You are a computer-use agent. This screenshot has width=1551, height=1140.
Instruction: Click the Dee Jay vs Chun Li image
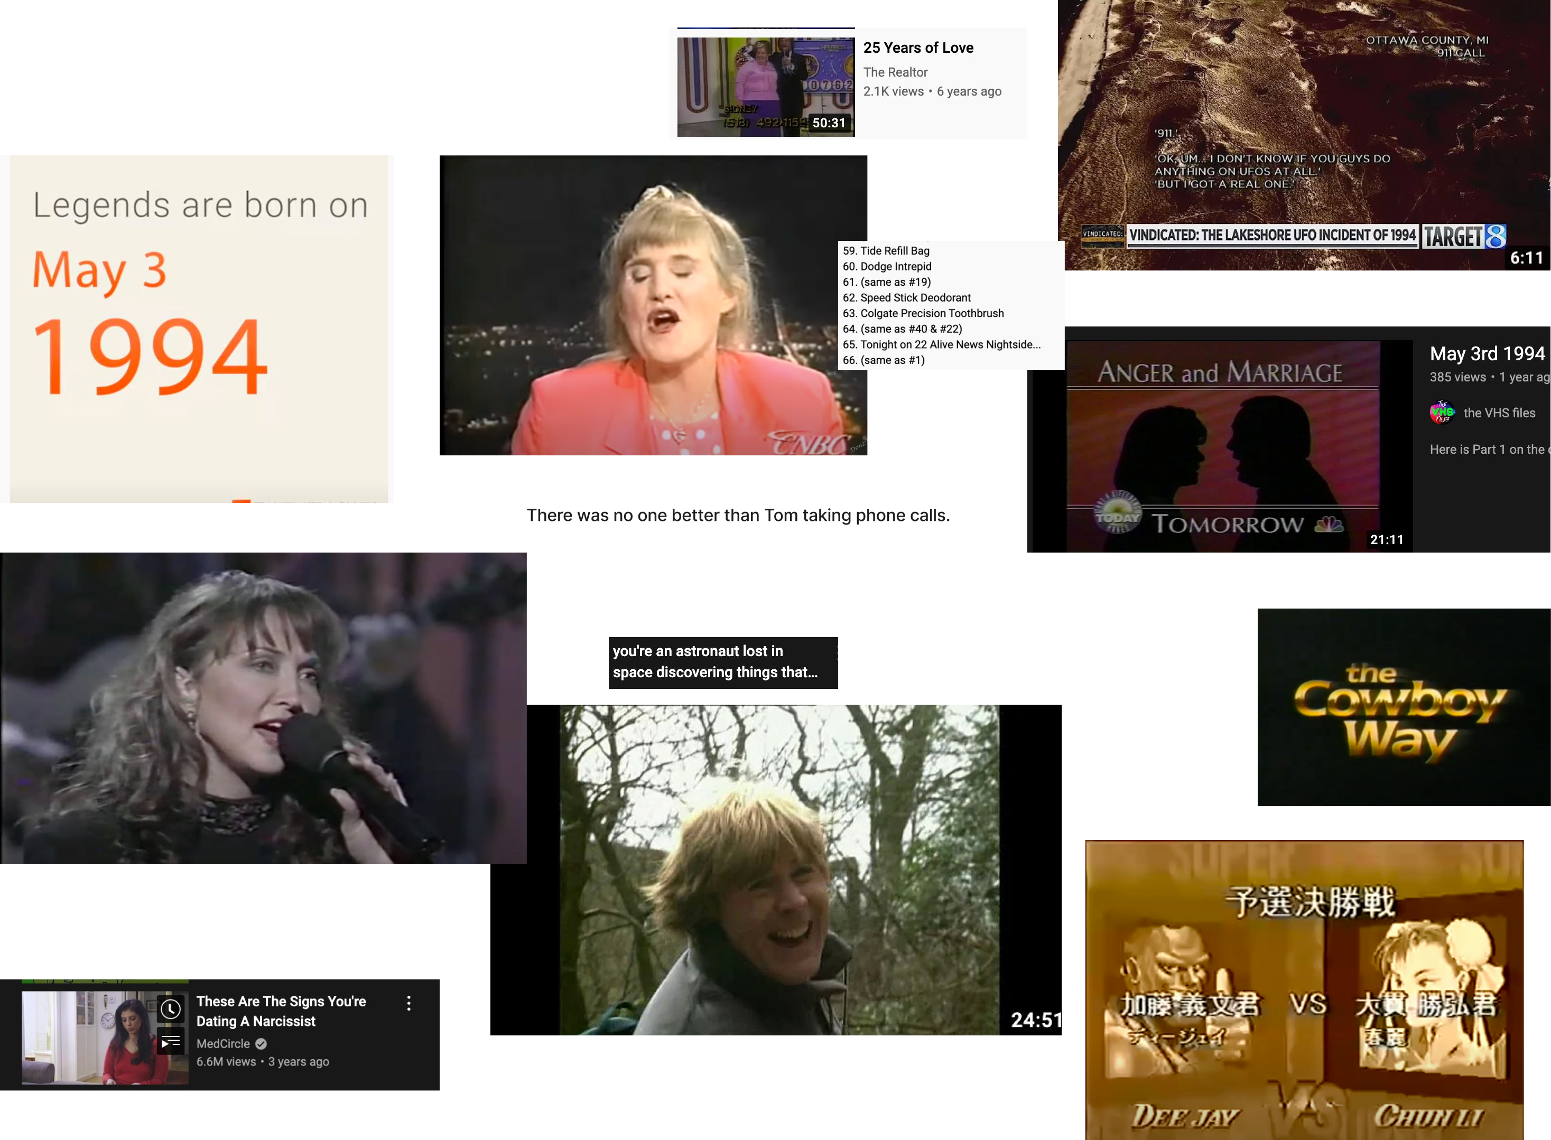click(1304, 991)
